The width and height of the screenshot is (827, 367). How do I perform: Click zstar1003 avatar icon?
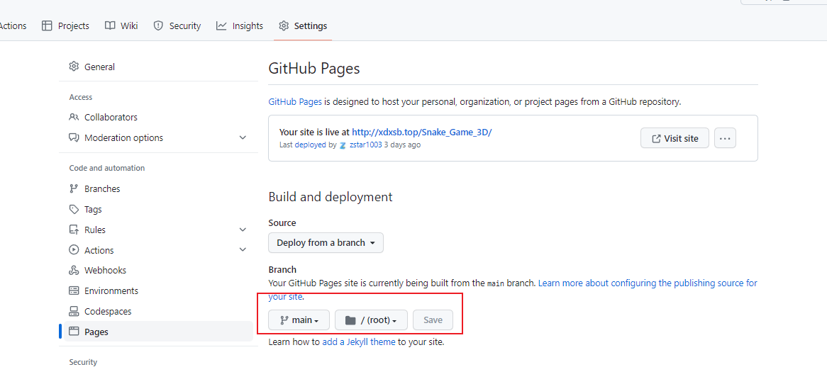coord(343,145)
